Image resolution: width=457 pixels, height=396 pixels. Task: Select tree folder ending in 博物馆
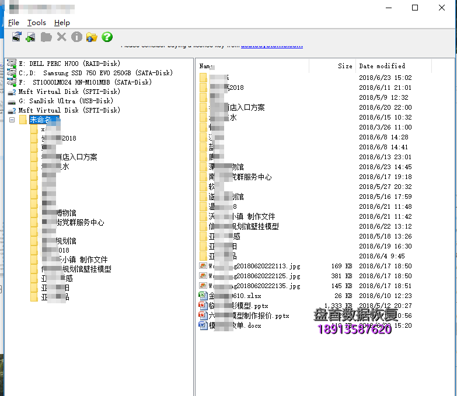[x=59, y=213]
